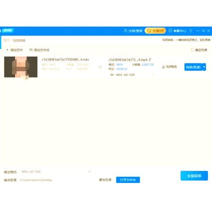The width and height of the screenshot is (212, 206).
Task: Open the 客服中心 support chat
Action: 177,31
